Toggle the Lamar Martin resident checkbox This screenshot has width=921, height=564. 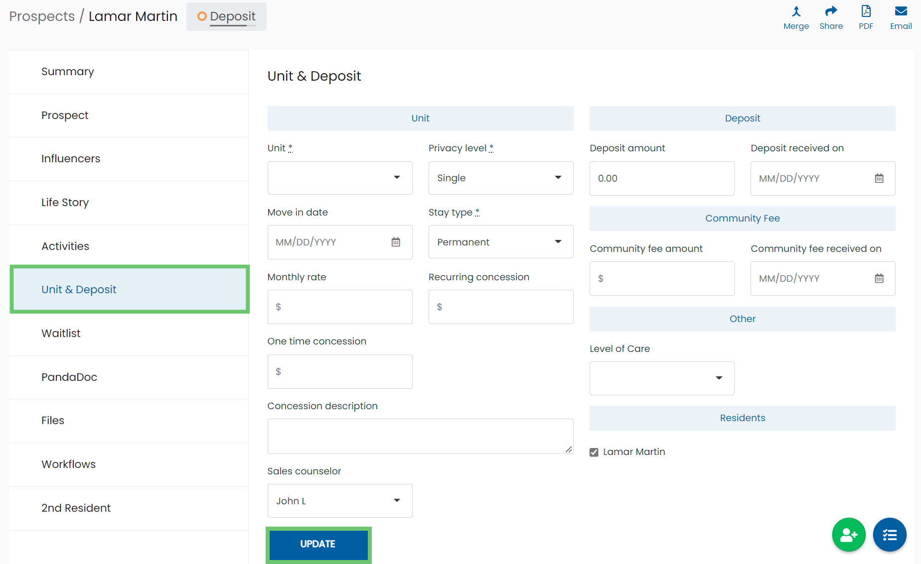coord(594,452)
